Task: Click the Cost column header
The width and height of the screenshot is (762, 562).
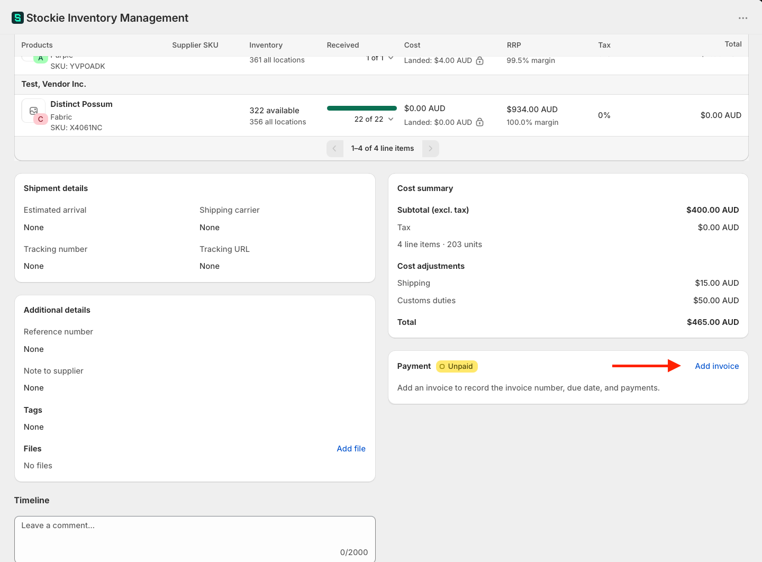Action: pos(412,45)
